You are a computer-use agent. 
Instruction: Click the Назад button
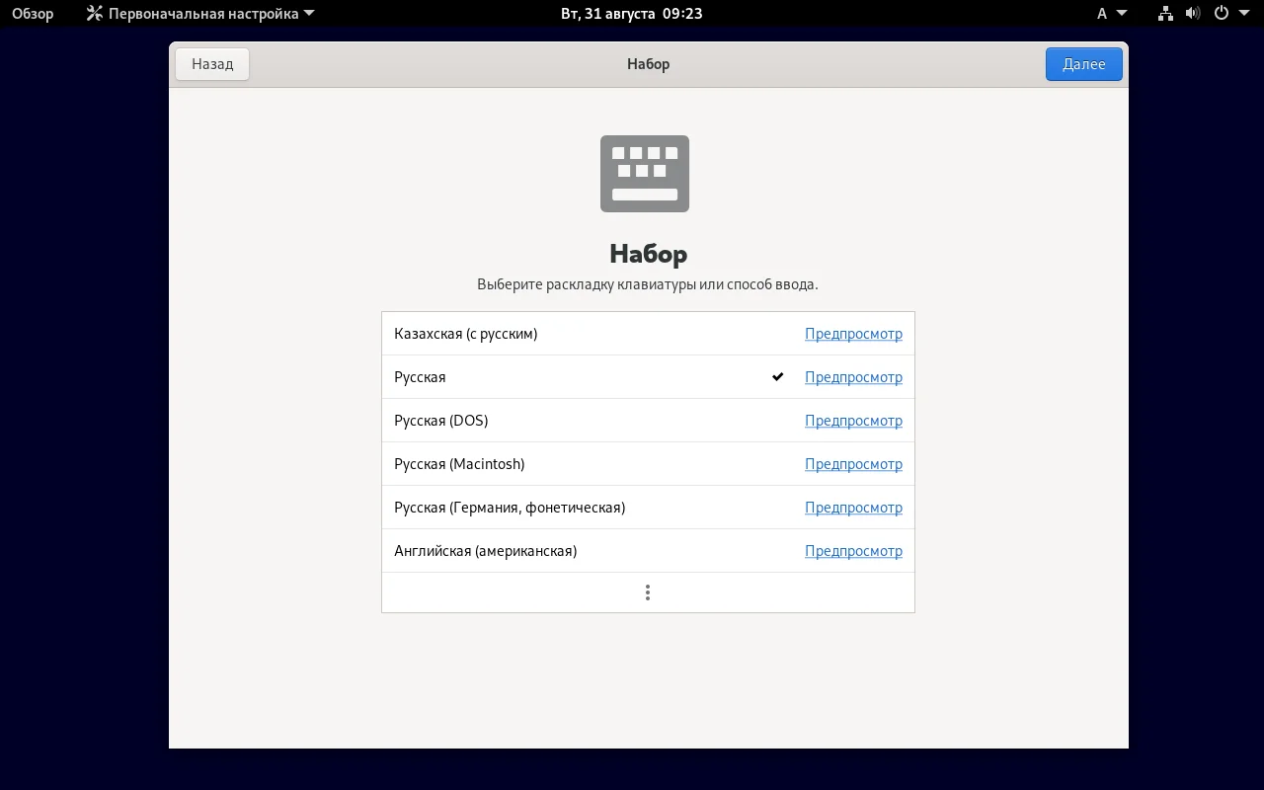click(211, 63)
